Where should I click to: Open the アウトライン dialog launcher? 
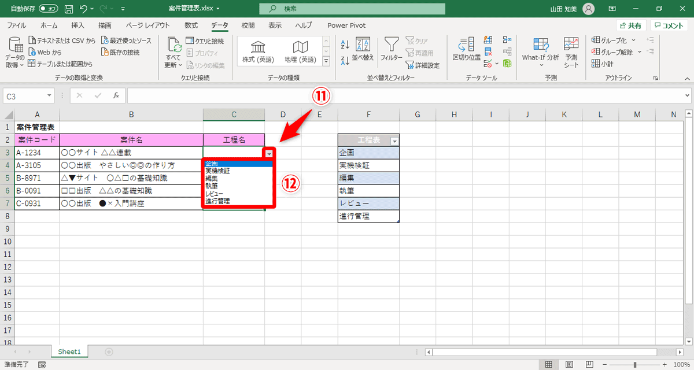click(x=656, y=78)
